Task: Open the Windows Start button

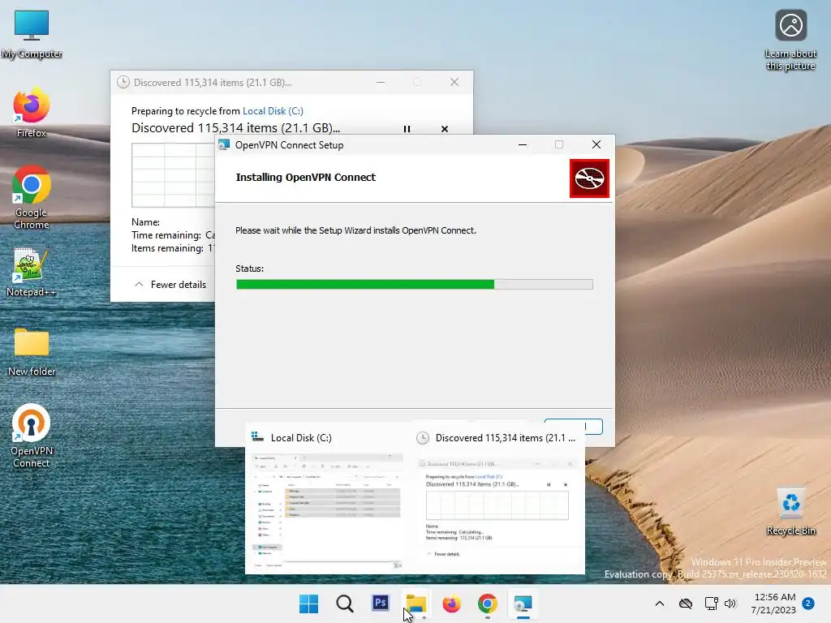Action: [308, 604]
